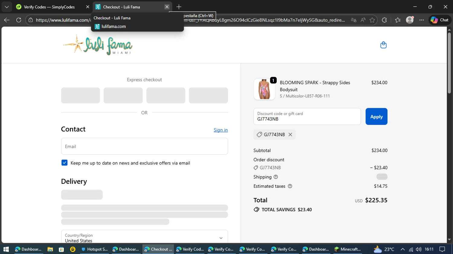Add this page to favorites star
The width and height of the screenshot is (453, 254).
(x=372, y=20)
